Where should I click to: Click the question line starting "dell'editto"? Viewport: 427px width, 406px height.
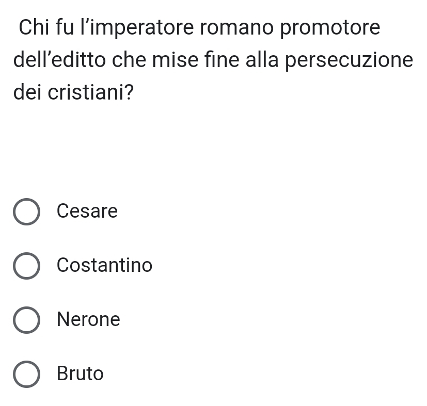pos(213,60)
